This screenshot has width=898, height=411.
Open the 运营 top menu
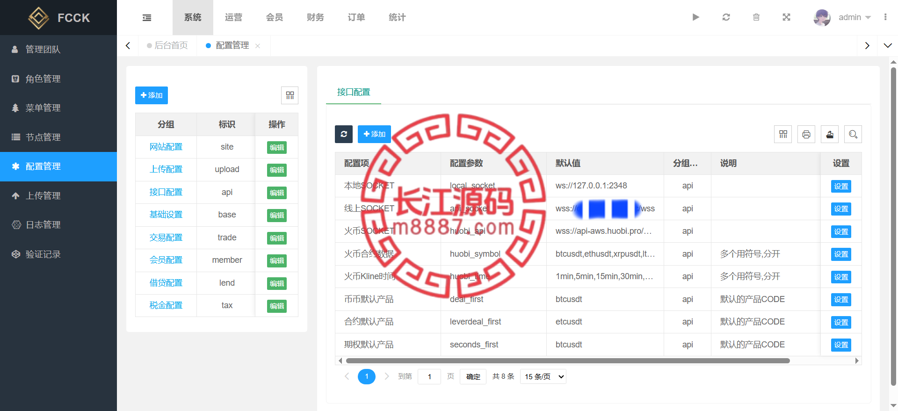pos(233,17)
